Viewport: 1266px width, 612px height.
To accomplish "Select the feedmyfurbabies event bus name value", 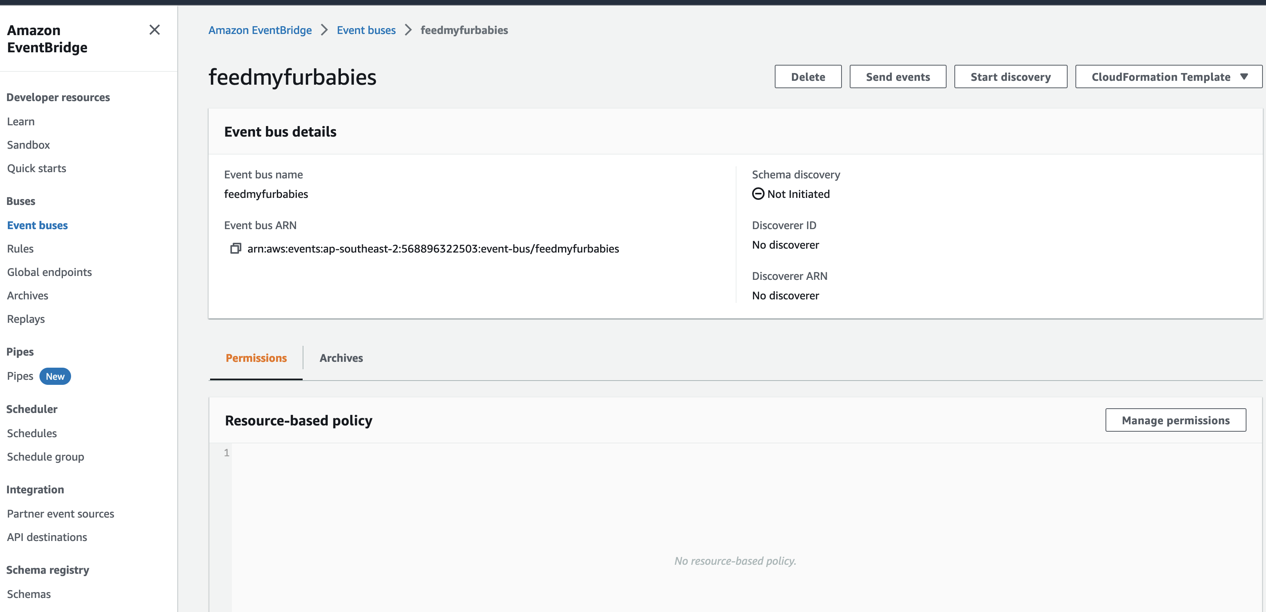I will (x=266, y=194).
